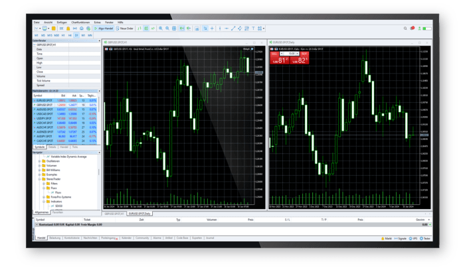Select the candlestick chart type icon
465x274 pixels.
click(146, 29)
